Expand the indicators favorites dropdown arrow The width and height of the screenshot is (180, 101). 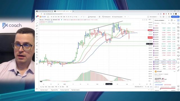[x=97, y=17]
